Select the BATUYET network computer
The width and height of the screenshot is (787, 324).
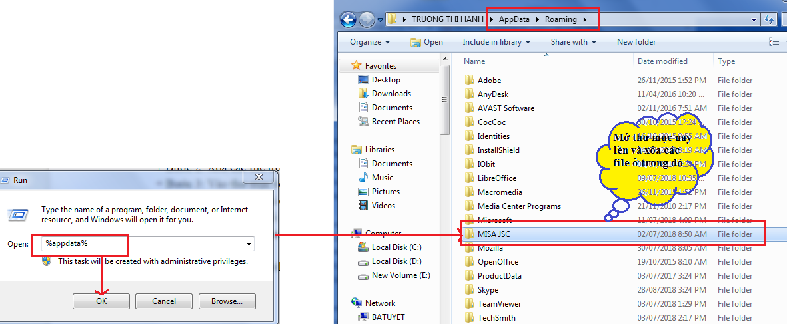pyautogui.click(x=388, y=317)
